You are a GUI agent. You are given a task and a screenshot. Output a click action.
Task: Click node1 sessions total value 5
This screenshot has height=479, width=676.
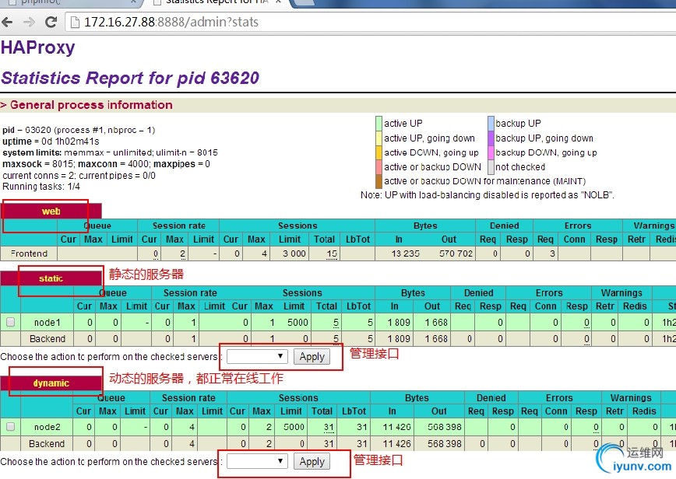336,323
